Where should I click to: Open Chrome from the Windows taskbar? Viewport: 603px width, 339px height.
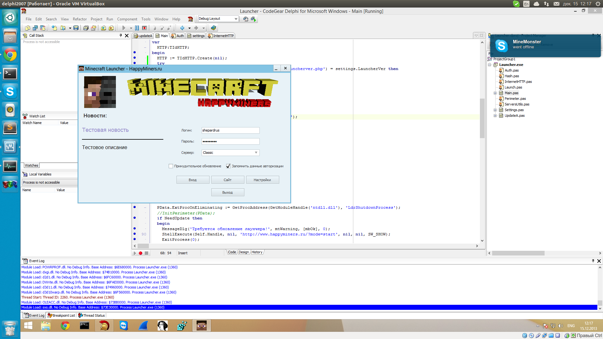(65, 326)
